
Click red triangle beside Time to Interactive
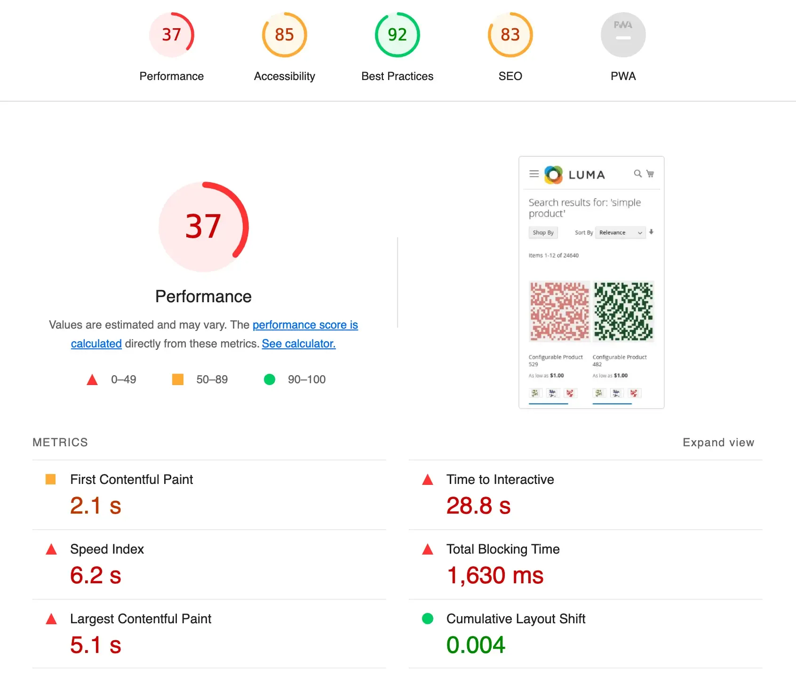pos(427,480)
